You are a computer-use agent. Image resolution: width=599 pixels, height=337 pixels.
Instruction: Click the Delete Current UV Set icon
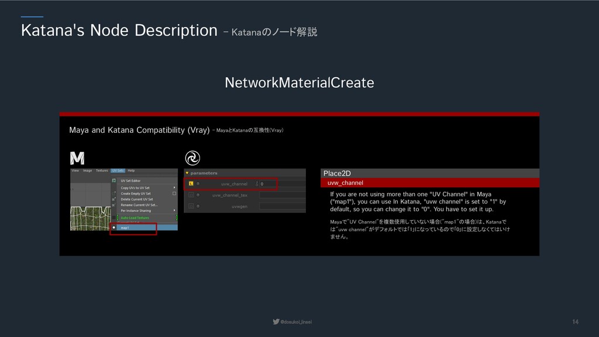click(114, 199)
